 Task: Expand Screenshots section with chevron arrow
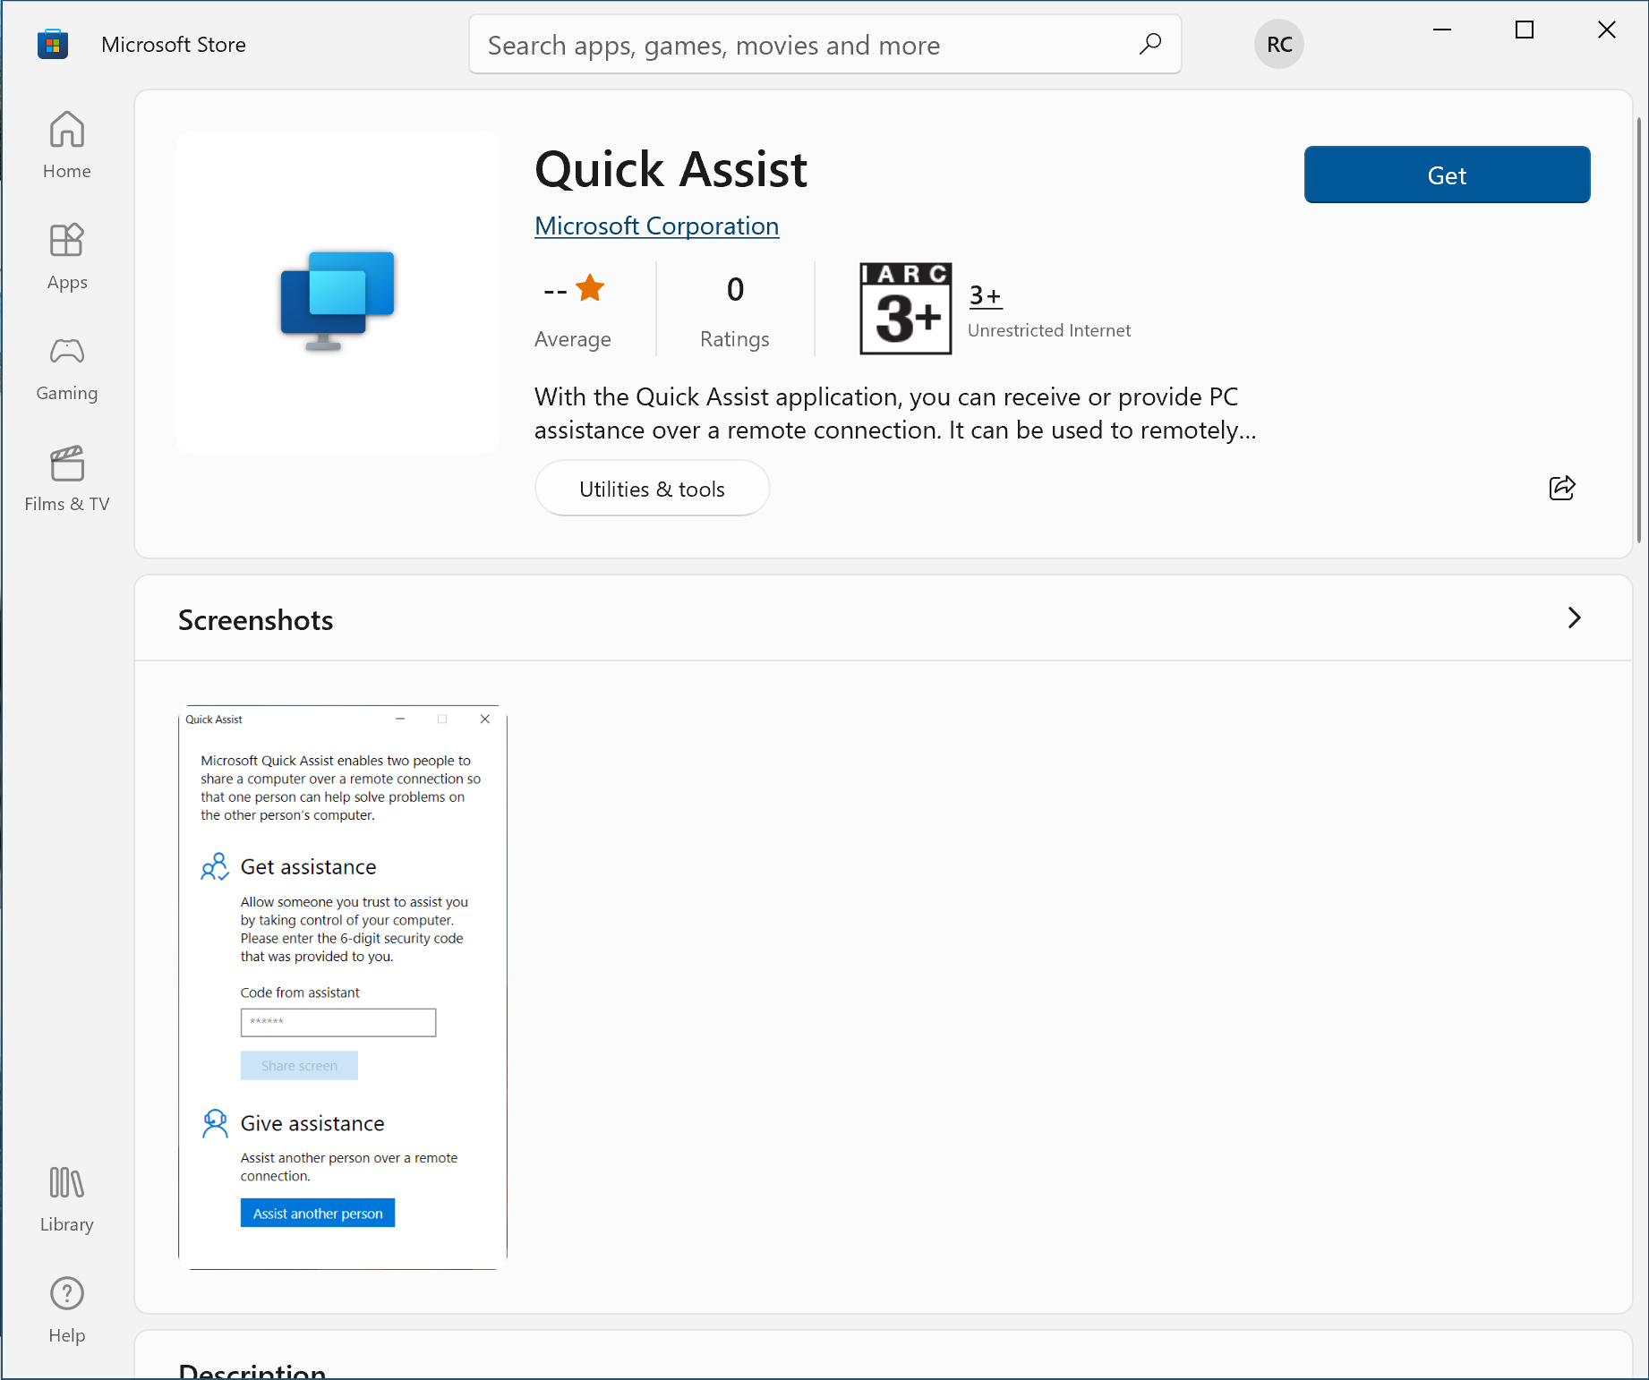pyautogui.click(x=1574, y=618)
